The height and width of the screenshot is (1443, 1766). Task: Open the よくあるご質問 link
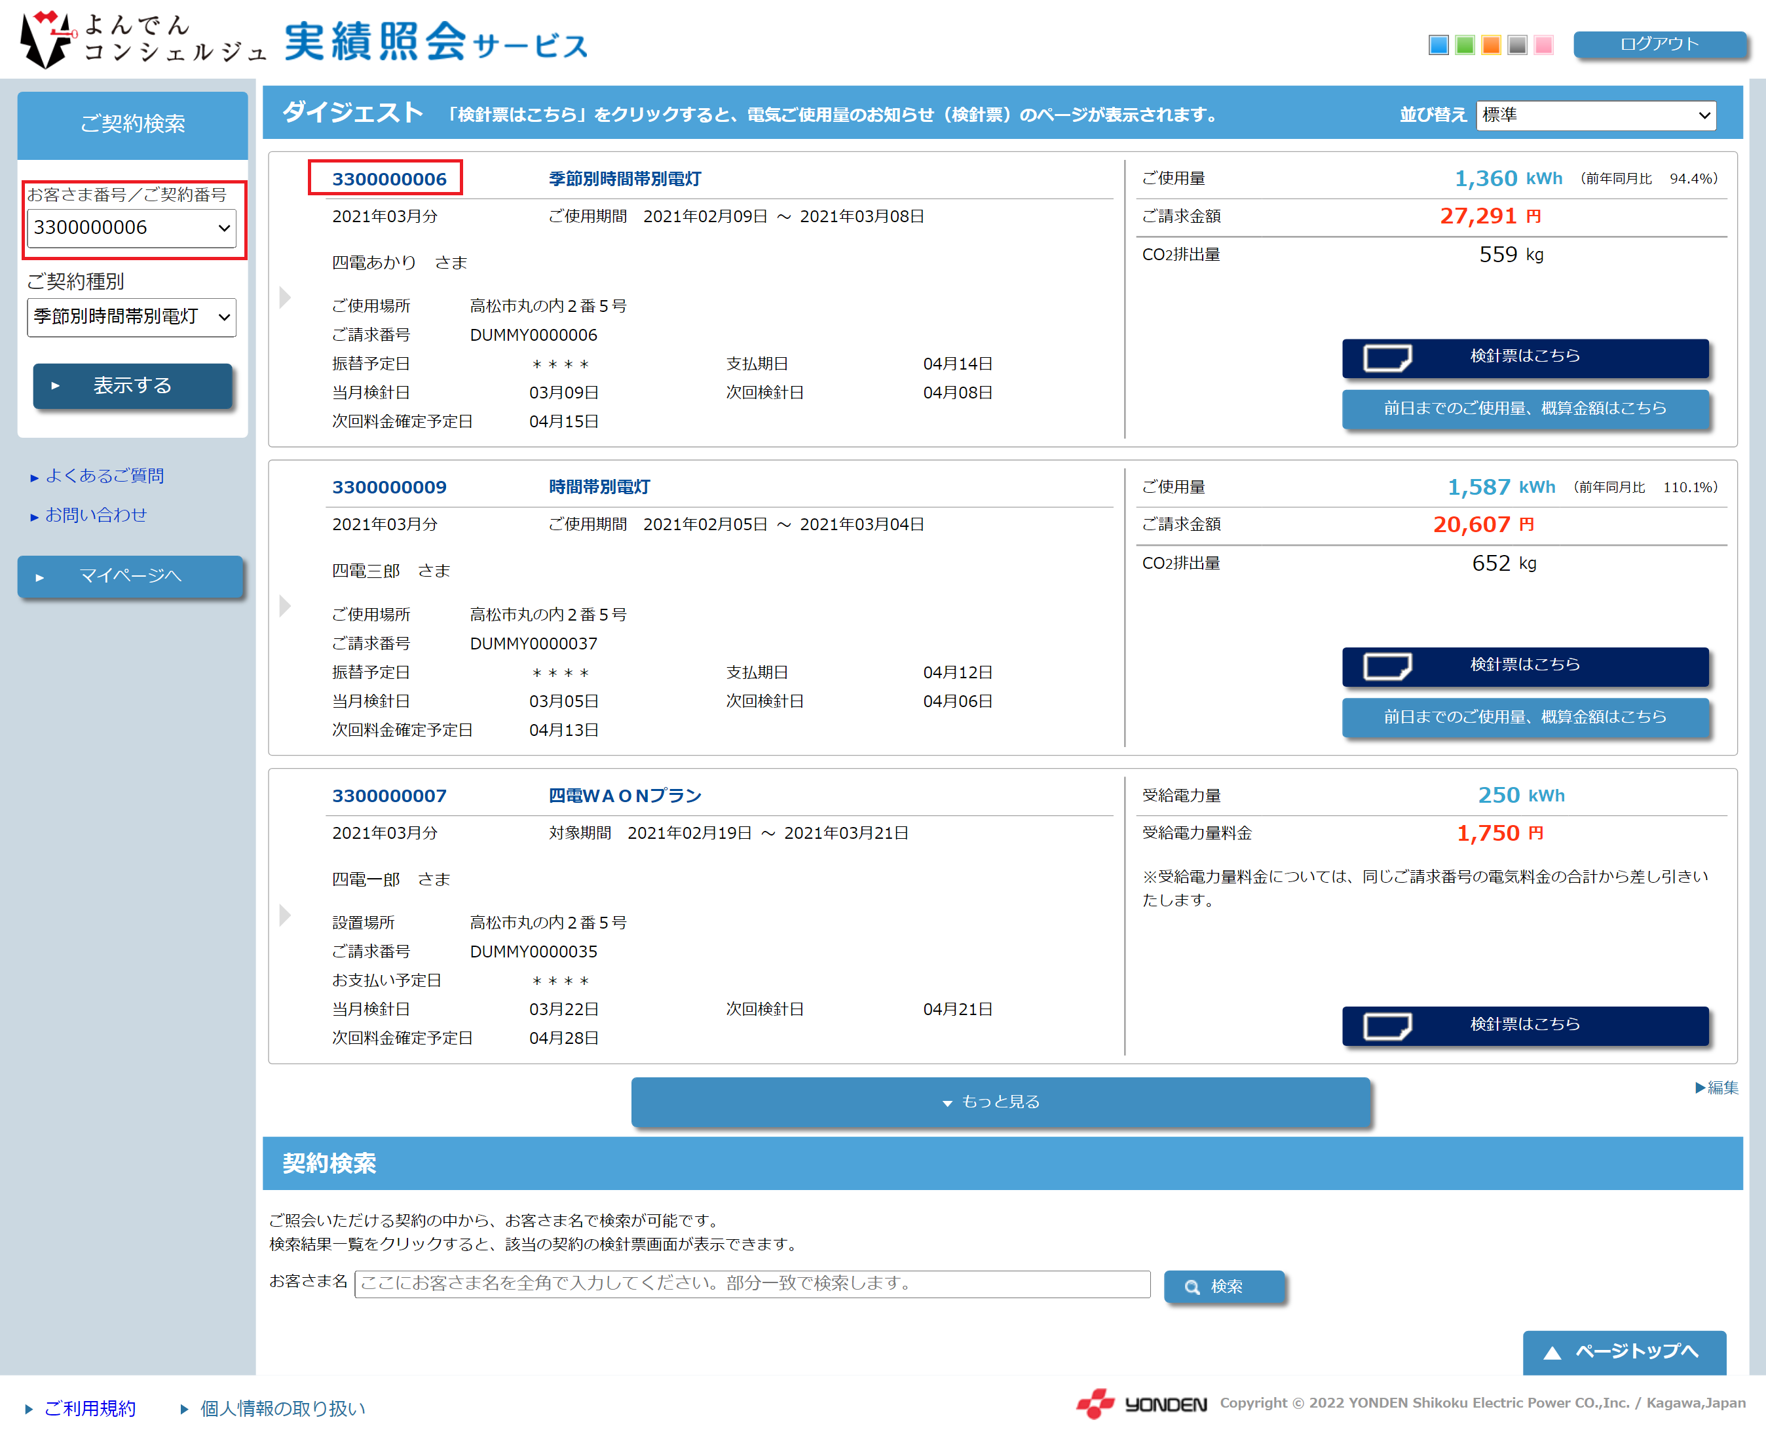point(105,476)
